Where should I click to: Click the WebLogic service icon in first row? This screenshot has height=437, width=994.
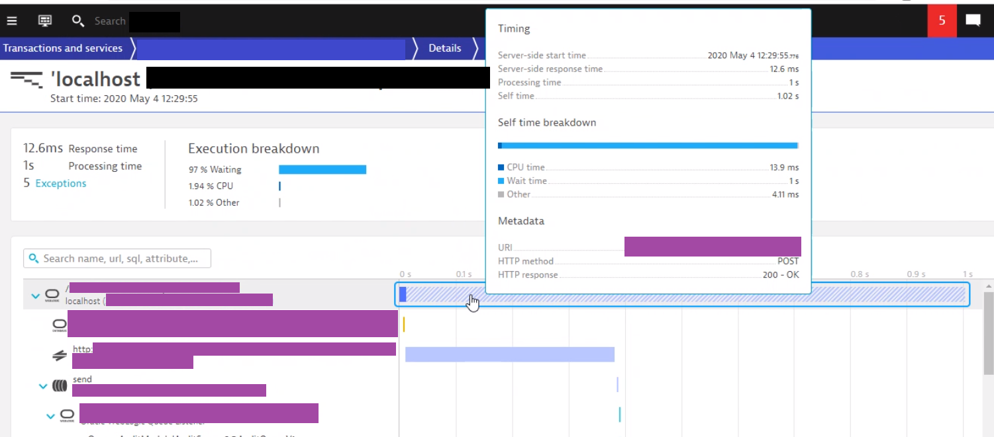53,296
